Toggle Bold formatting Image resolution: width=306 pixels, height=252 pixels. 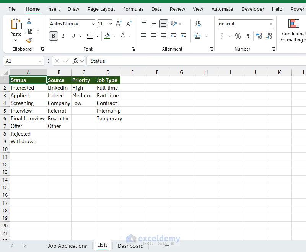click(54, 36)
